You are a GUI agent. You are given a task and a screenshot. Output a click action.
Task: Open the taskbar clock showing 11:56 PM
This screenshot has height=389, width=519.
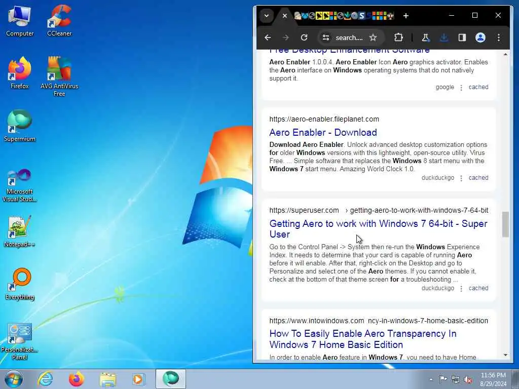tap(493, 379)
